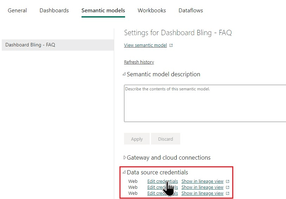Screen dimensions: 286x199
Task: Collapse the Data source credentials section
Action: coord(124,172)
